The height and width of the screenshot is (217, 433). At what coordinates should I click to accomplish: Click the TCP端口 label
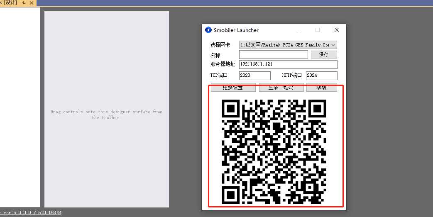pyautogui.click(x=219, y=75)
